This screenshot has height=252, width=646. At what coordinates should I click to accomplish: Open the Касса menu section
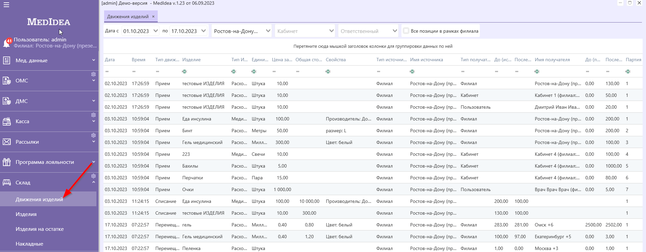[49, 121]
